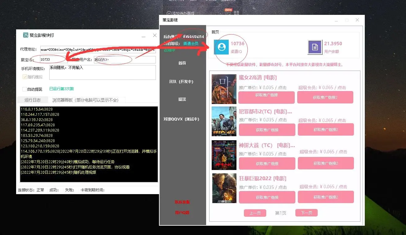The height and width of the screenshot is (235, 406).
Task: Toggle the 随机模拟 checkbox
Action: [x=25, y=77]
